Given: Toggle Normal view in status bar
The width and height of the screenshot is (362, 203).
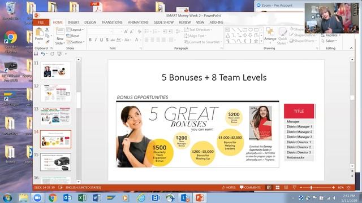Looking at the screenshot, I should click(269, 188).
